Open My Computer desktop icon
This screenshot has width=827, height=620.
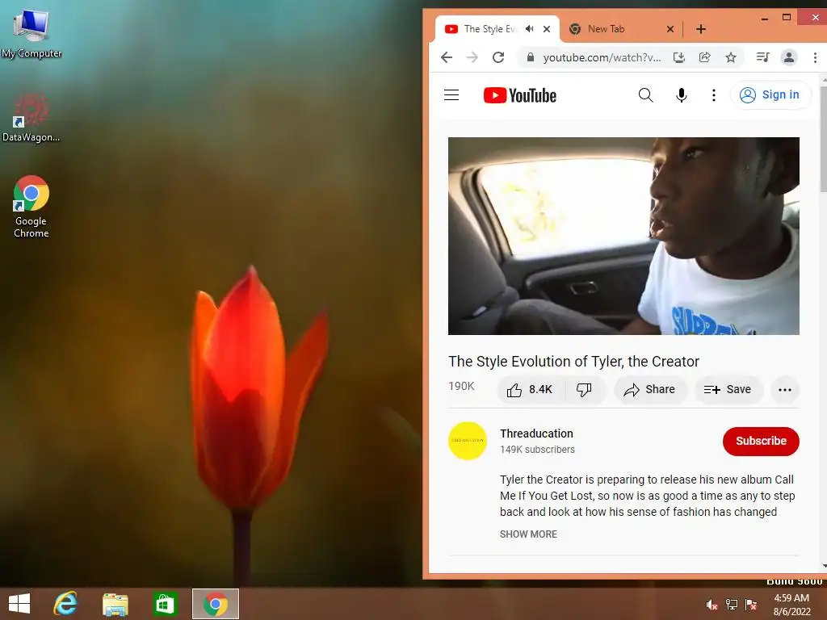[x=31, y=34]
